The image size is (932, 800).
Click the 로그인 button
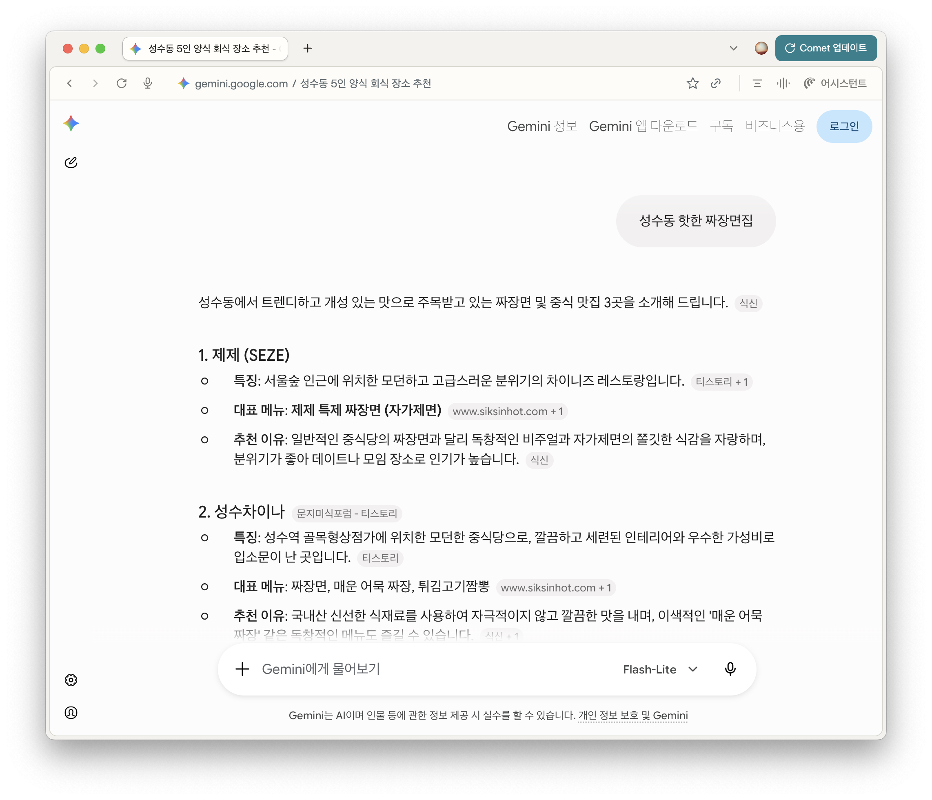(844, 127)
